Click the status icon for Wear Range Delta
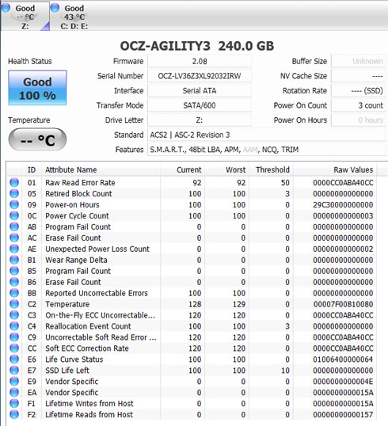388x426 pixels. tap(14, 260)
